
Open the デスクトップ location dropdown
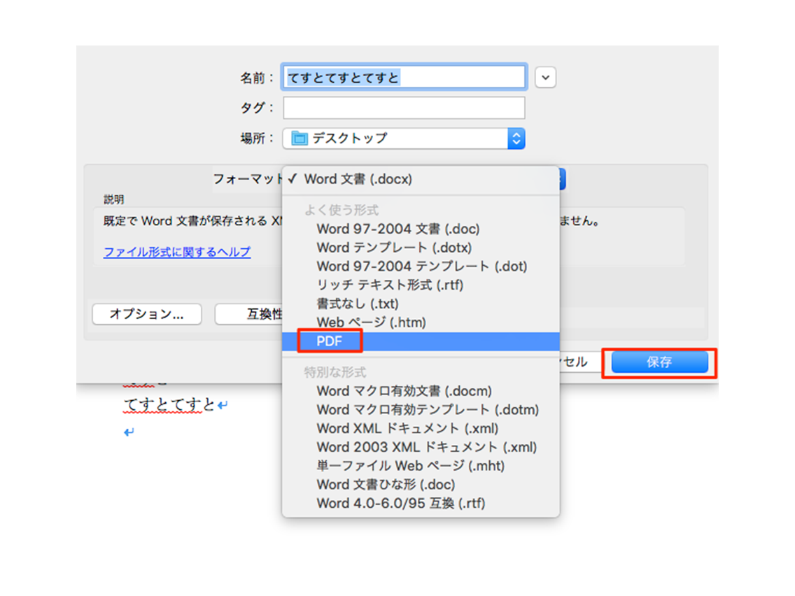[x=404, y=139]
